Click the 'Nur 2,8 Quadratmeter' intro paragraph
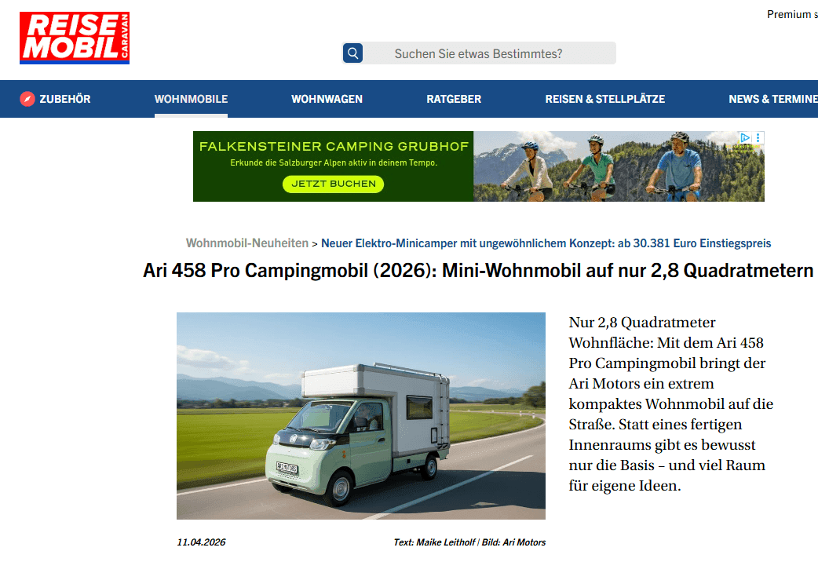Image resolution: width=818 pixels, height=562 pixels. click(x=671, y=404)
